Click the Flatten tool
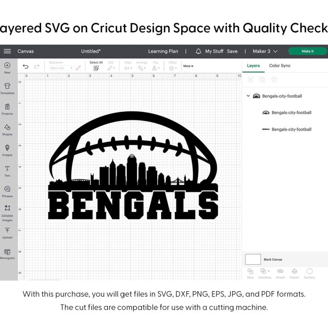This screenshot has width=328, height=328. [294, 274]
